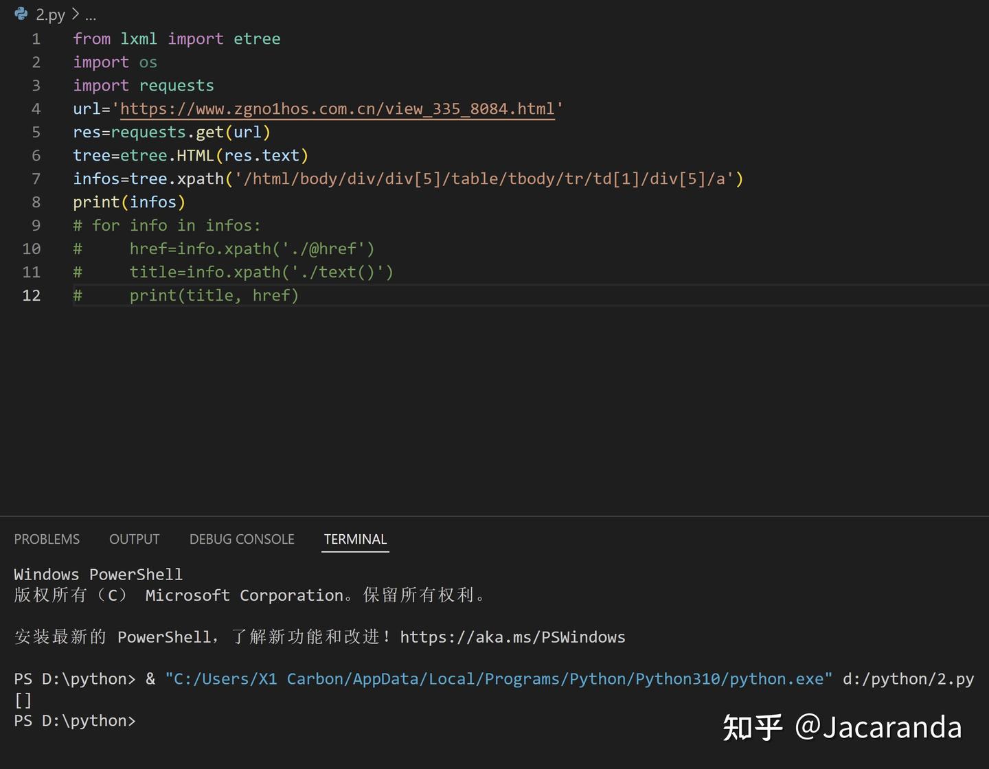
Task: Switch to the PROBLEMS tab
Action: [46, 539]
